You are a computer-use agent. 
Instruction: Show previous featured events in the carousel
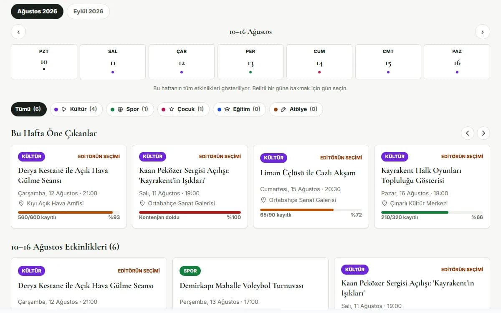click(468, 133)
